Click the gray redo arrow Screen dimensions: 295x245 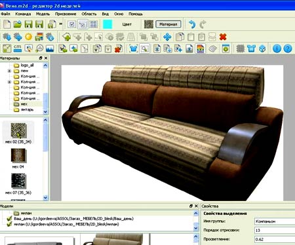tap(203, 24)
